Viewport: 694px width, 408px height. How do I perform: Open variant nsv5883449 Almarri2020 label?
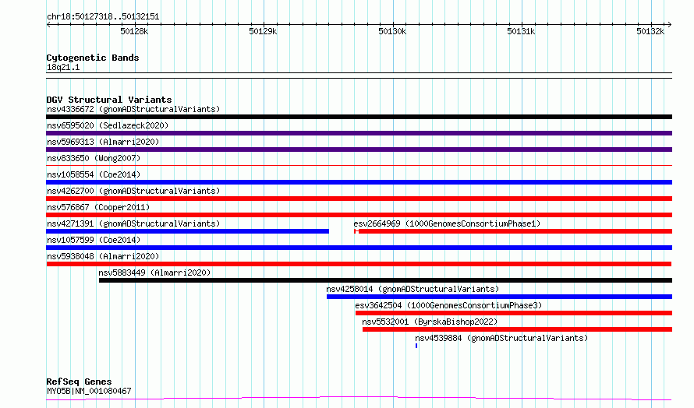click(x=154, y=273)
